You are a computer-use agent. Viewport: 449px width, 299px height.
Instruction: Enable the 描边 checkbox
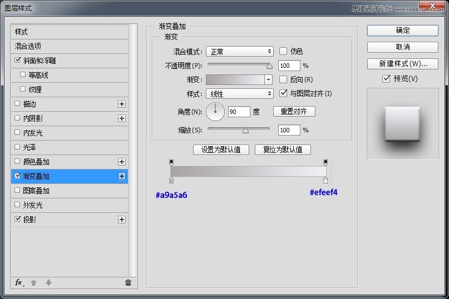coord(17,103)
